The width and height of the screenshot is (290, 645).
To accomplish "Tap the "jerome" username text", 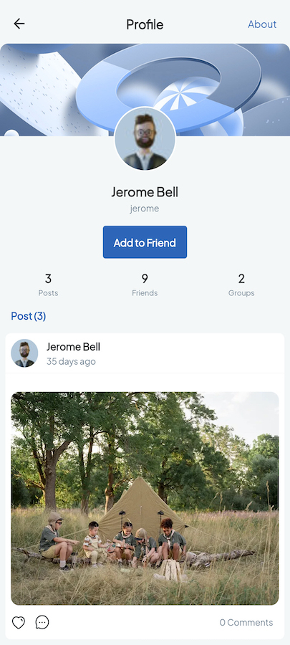I will pos(145,209).
